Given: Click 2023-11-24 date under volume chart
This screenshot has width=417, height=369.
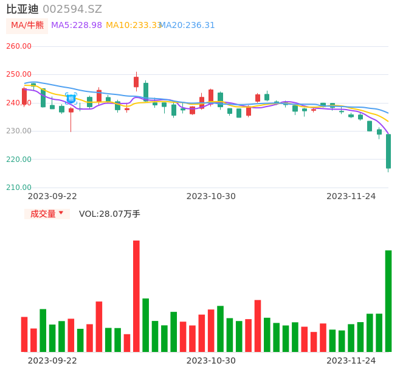Looking at the screenshot, I should point(351,360).
